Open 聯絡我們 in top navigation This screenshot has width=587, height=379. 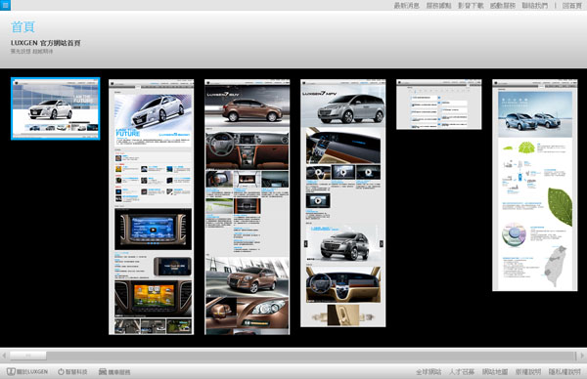coord(534,5)
